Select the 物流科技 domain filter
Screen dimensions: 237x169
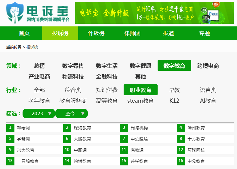[x=73, y=77]
